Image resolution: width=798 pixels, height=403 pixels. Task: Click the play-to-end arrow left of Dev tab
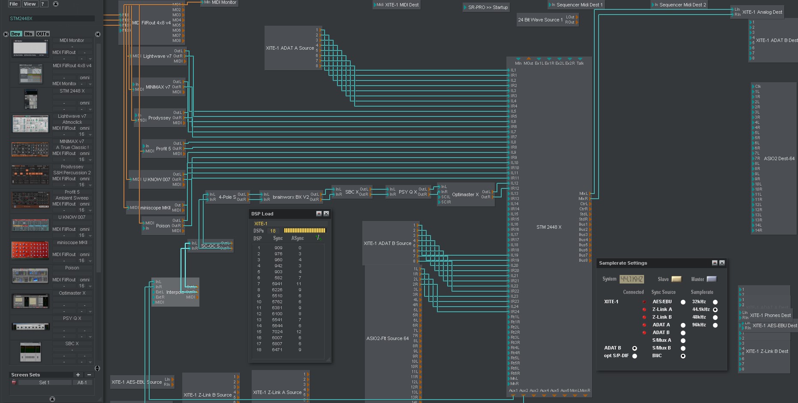coord(6,34)
